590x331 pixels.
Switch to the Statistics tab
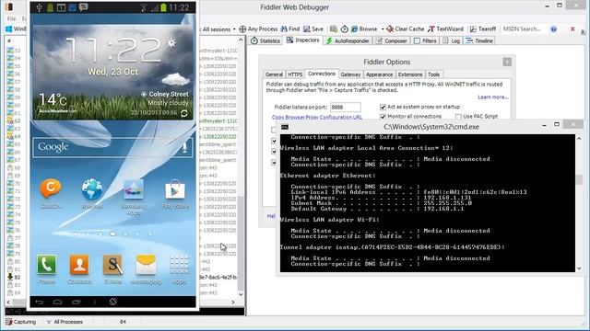click(x=265, y=40)
